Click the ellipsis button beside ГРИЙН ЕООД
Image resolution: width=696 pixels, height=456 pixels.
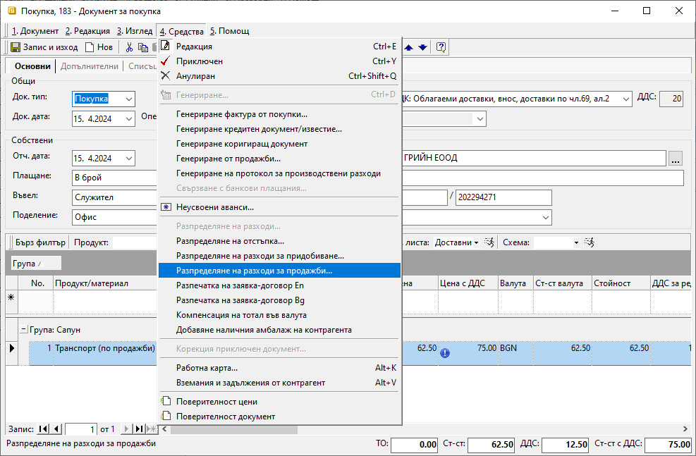tap(676, 159)
